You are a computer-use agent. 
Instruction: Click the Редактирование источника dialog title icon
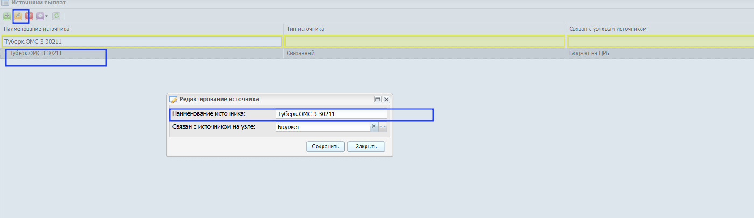(x=173, y=99)
